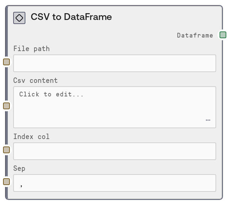Click the Csv content input port
The width and height of the screenshot is (228, 205).
(x=6, y=106)
